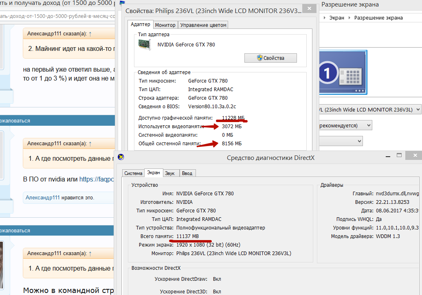Image resolution: width=422 pixels, height=295 pixels.
Task: Click the shield icon on Свойства button
Action: click(259, 58)
